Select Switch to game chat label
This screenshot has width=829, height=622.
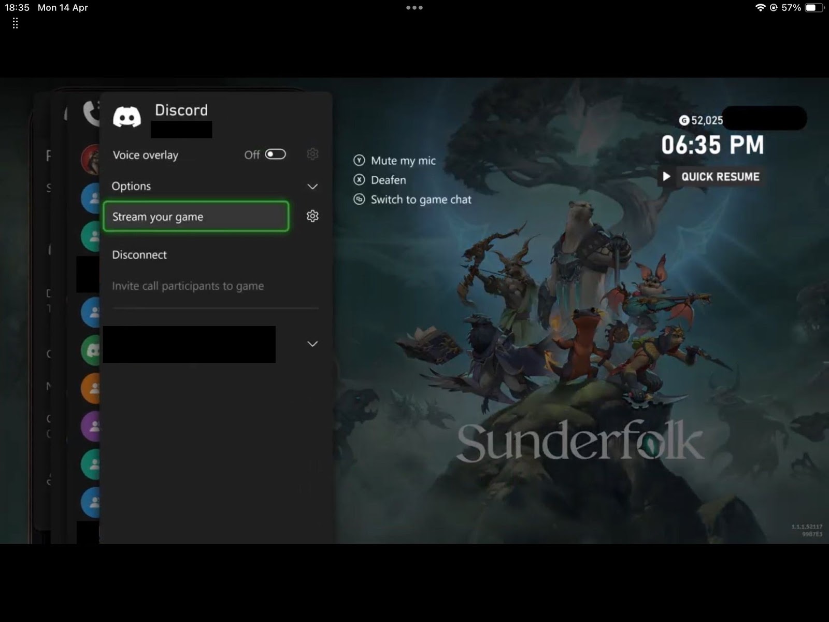[421, 200]
